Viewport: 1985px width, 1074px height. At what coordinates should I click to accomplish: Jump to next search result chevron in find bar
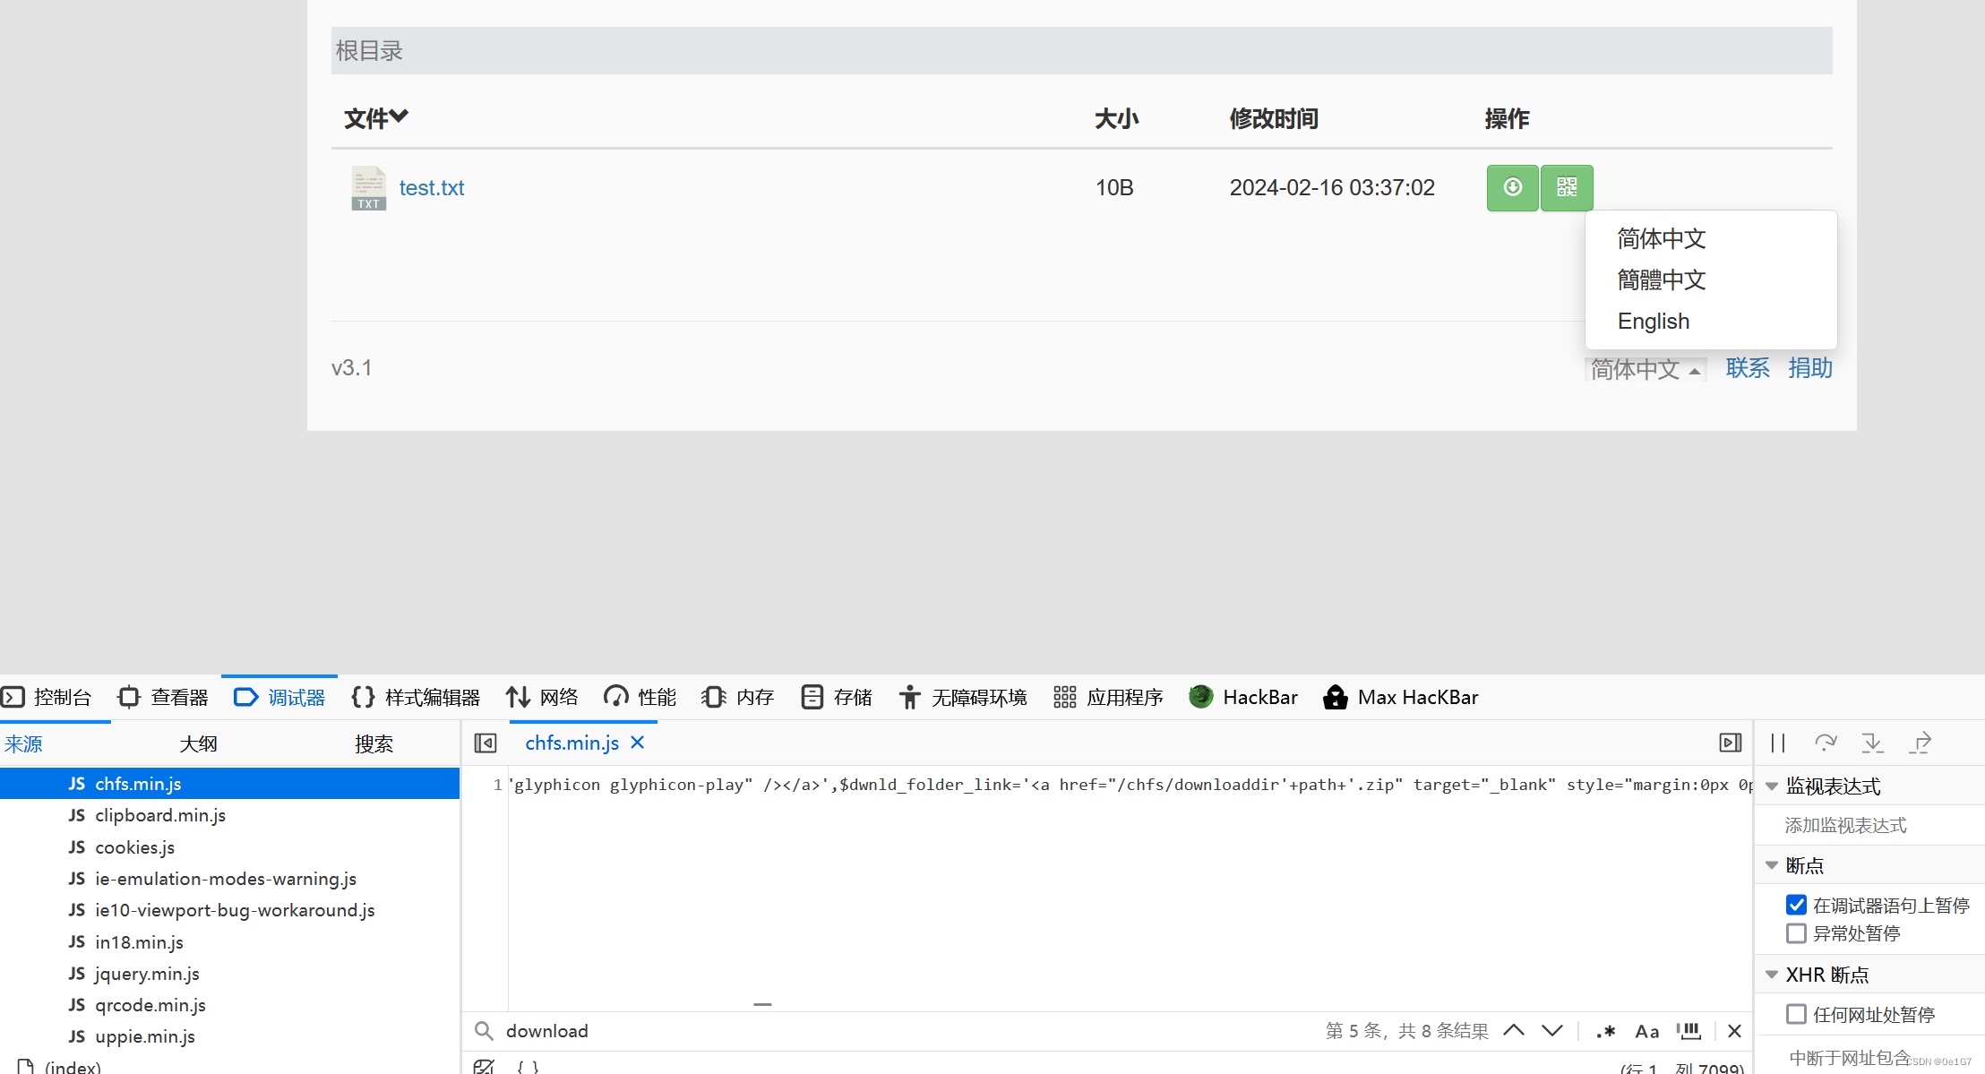coord(1551,1031)
